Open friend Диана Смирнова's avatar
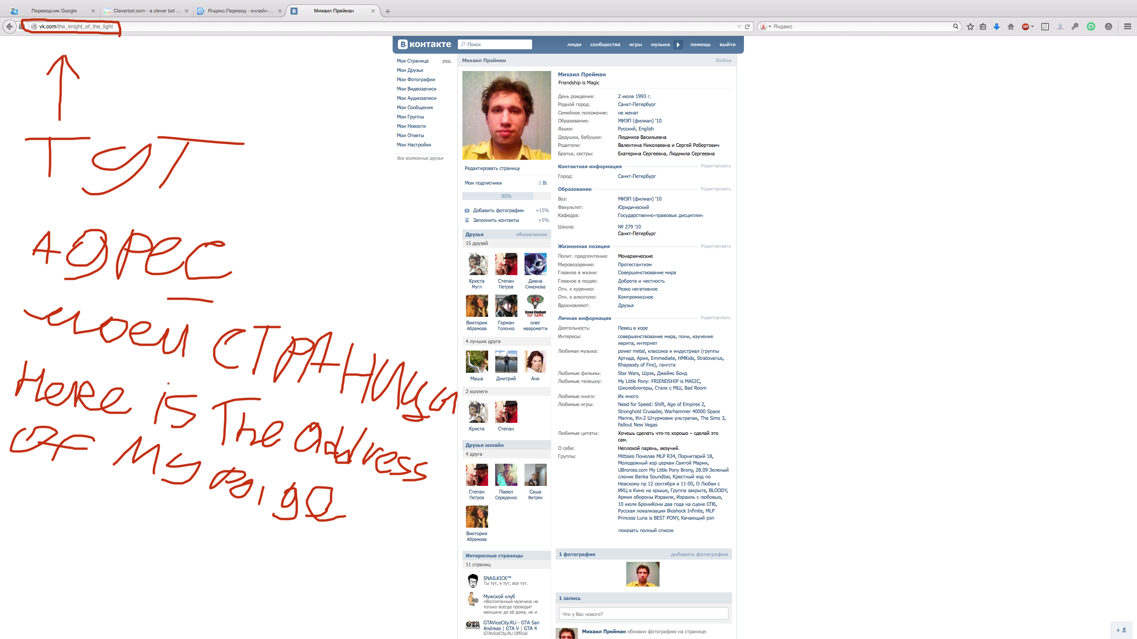Viewport: 1137px width, 639px height. pyautogui.click(x=535, y=264)
